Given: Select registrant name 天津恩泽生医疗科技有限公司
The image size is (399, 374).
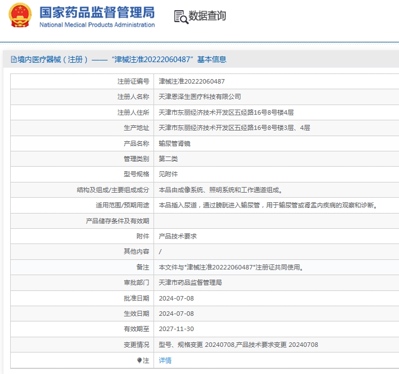Looking at the screenshot, I should click(x=200, y=97).
